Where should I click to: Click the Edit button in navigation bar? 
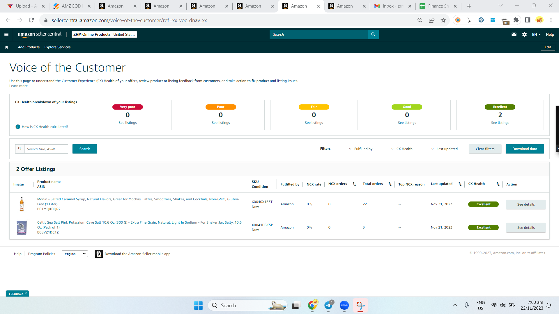pos(548,47)
